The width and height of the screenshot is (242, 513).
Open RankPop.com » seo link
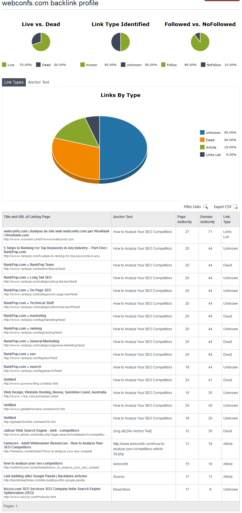coord(20,354)
